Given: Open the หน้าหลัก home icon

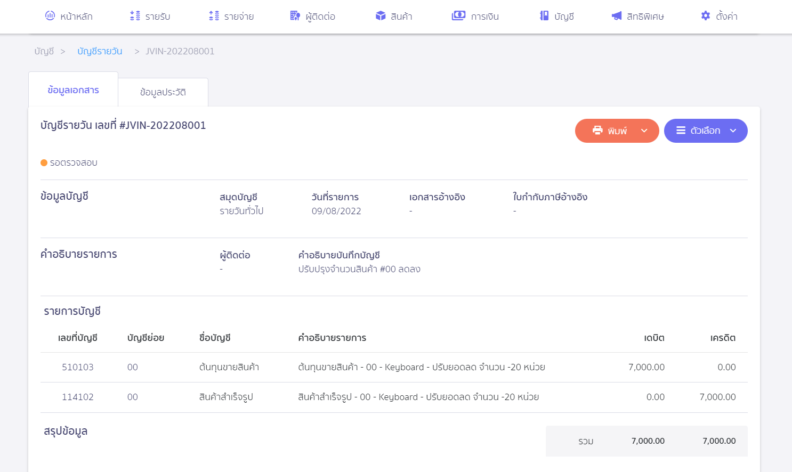Looking at the screenshot, I should (50, 15).
